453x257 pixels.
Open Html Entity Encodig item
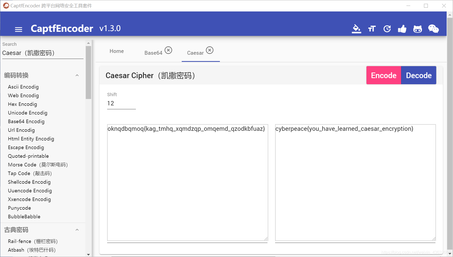(x=31, y=139)
